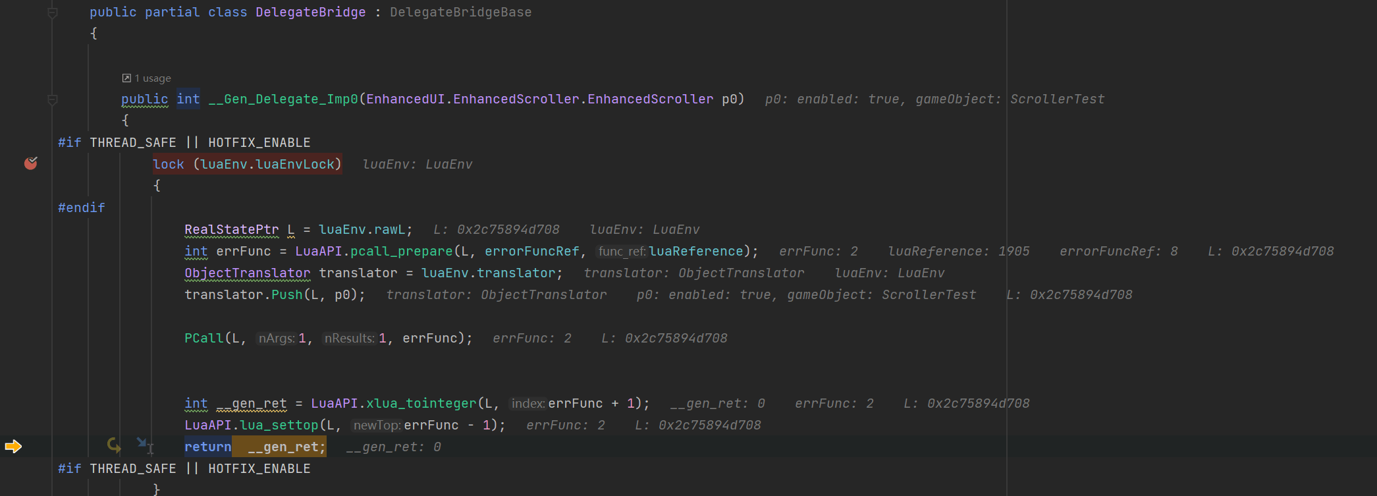Click the EnhancedUI namespace in the parameter type

tap(406, 99)
